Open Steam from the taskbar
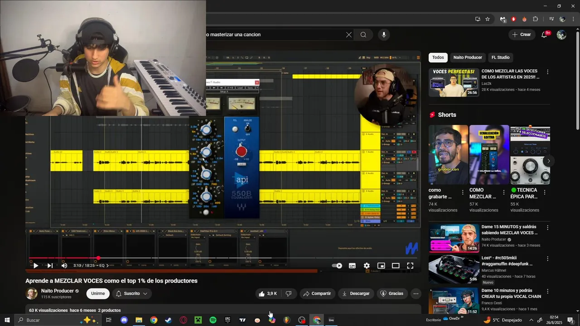Screen dimensions: 580x326 pyautogui.click(x=169, y=320)
